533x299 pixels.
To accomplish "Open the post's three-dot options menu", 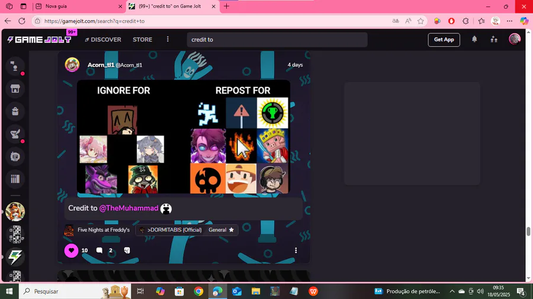I will click(x=296, y=250).
